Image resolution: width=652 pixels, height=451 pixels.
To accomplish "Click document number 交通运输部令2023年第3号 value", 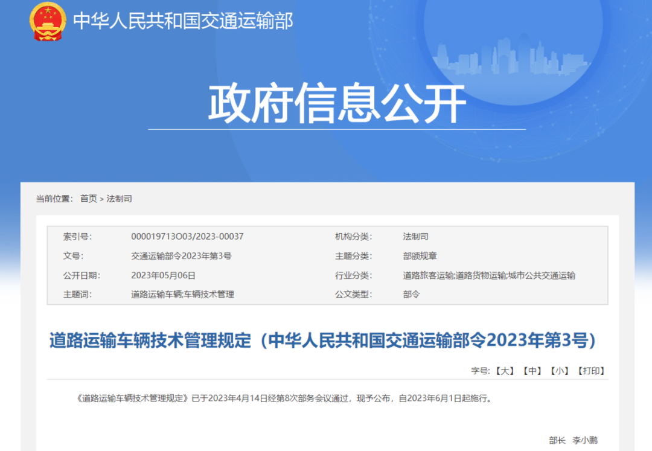I will click(x=181, y=256).
